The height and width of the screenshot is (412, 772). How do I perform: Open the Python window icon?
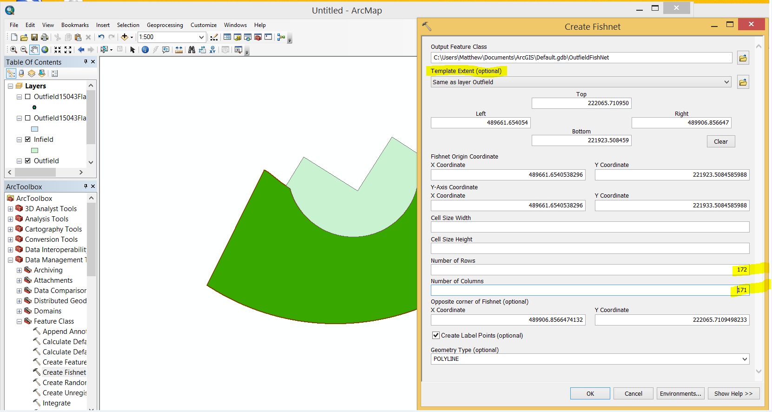click(x=268, y=37)
